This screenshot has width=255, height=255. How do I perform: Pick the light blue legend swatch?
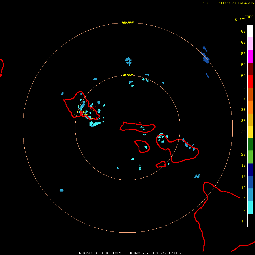(250, 195)
